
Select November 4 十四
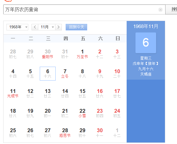[x=13, y=74]
